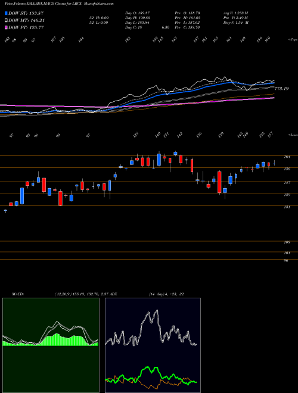Click the 101 price axis label
Viewport: 298px width, 393px height.
(x=287, y=253)
